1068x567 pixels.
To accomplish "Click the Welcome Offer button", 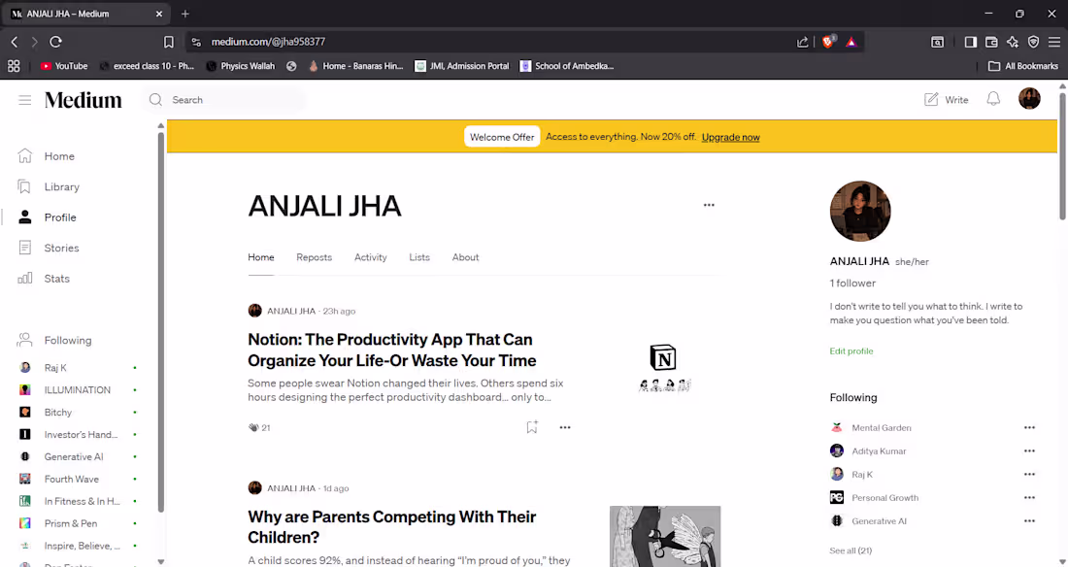I will coord(502,137).
